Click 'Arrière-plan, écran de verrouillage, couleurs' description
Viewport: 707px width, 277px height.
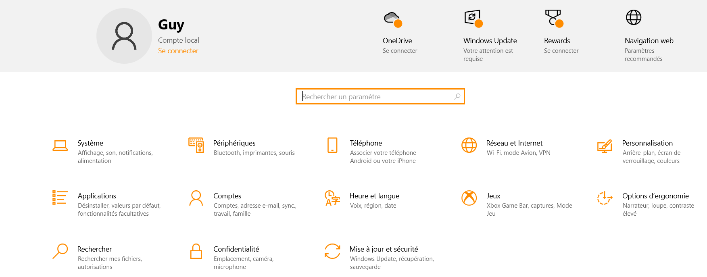pos(652,157)
